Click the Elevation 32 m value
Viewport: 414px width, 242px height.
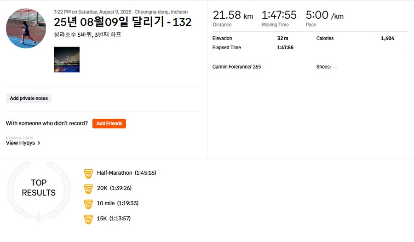[x=282, y=38]
